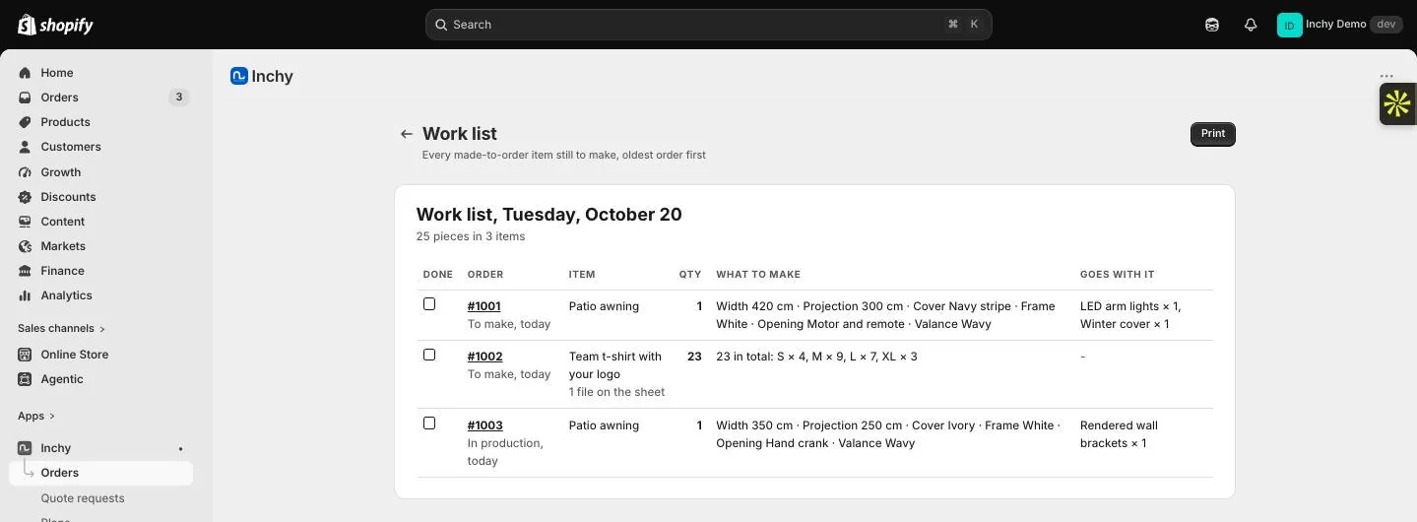Click the Finance bank icon

pyautogui.click(x=25, y=271)
